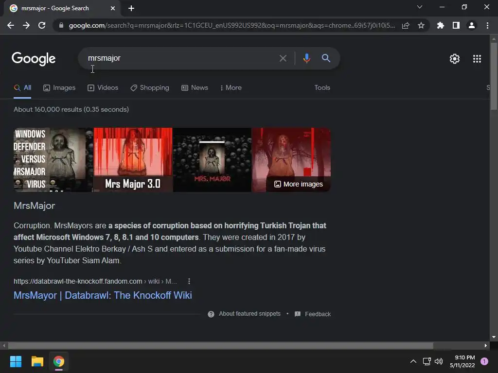The height and width of the screenshot is (373, 498).
Task: Open the tab search chevron
Action: tap(420, 7)
